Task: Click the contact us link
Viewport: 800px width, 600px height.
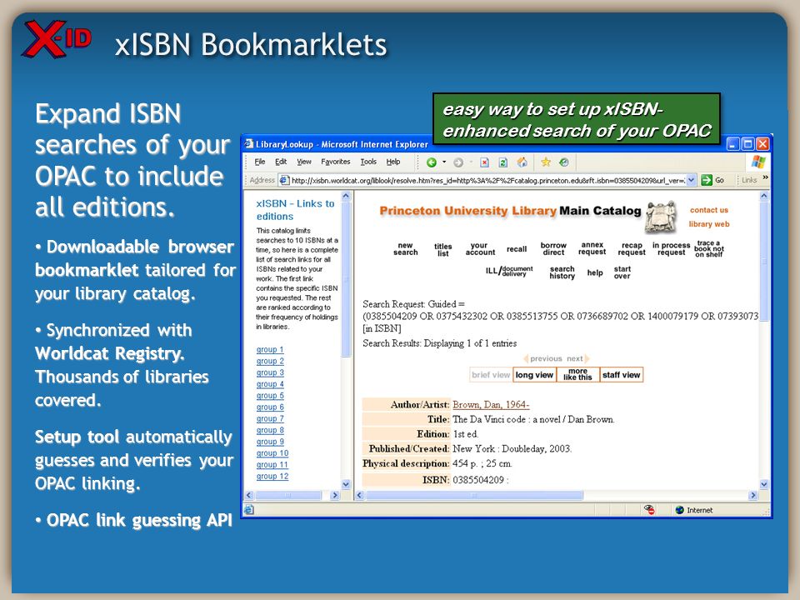Action: [708, 210]
